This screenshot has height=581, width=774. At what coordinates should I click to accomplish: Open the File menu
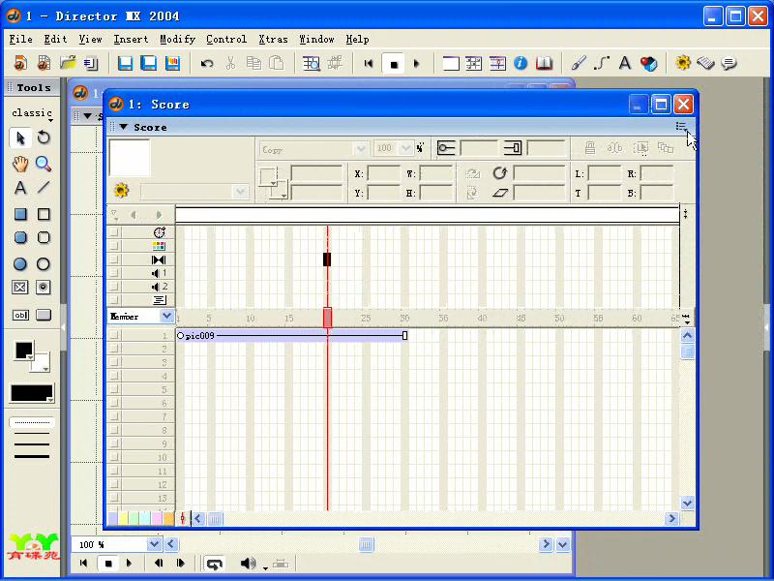coord(20,39)
